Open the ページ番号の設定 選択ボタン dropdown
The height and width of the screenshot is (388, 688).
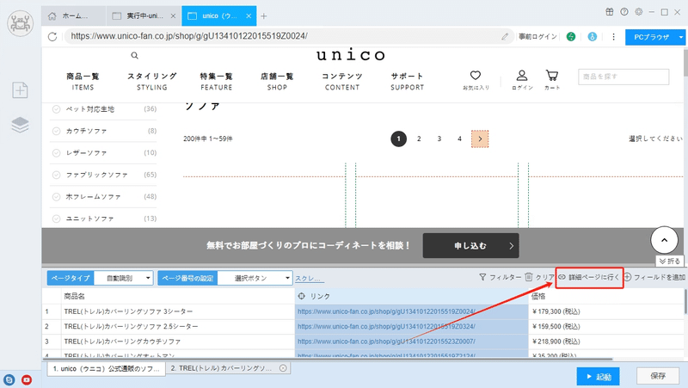point(255,278)
